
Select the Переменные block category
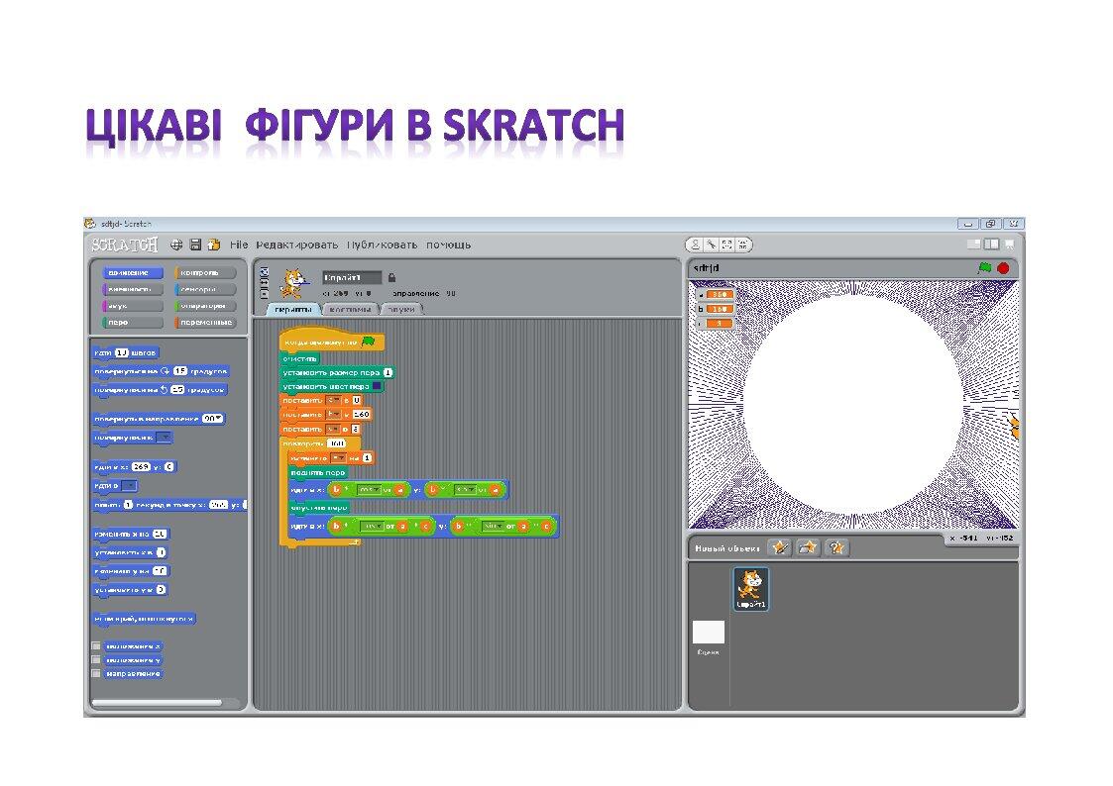point(204,323)
